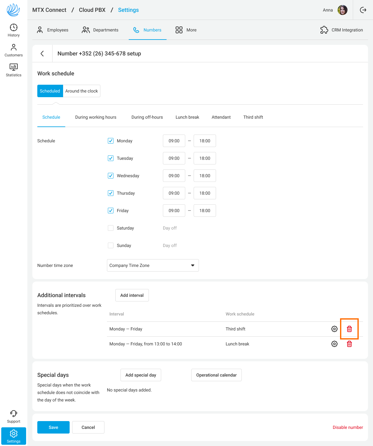Image resolution: width=373 pixels, height=446 pixels.
Task: Switch to the Lunch break tab
Action: pos(187,117)
